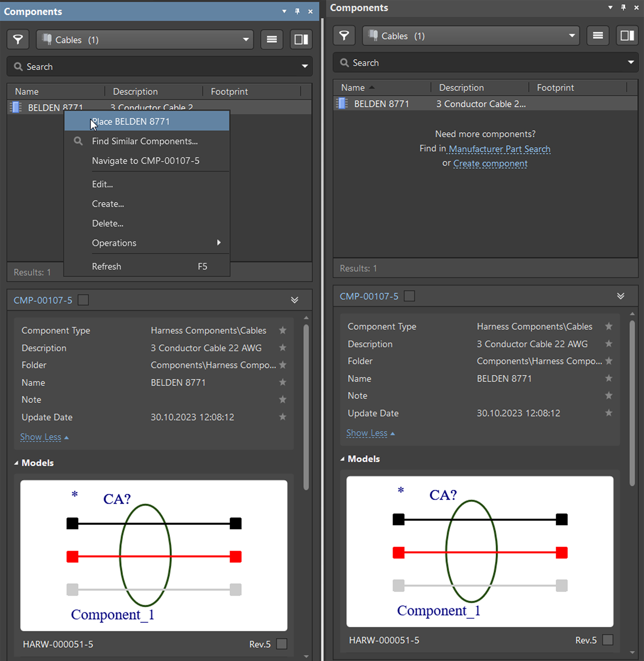Tick the CMP-00107-5 checkbox in right panel
The height and width of the screenshot is (661, 644).
(409, 296)
